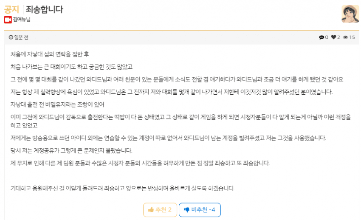Click the heart icon showing 2 likes
Screen dimensions: 361x220
tap(333, 37)
